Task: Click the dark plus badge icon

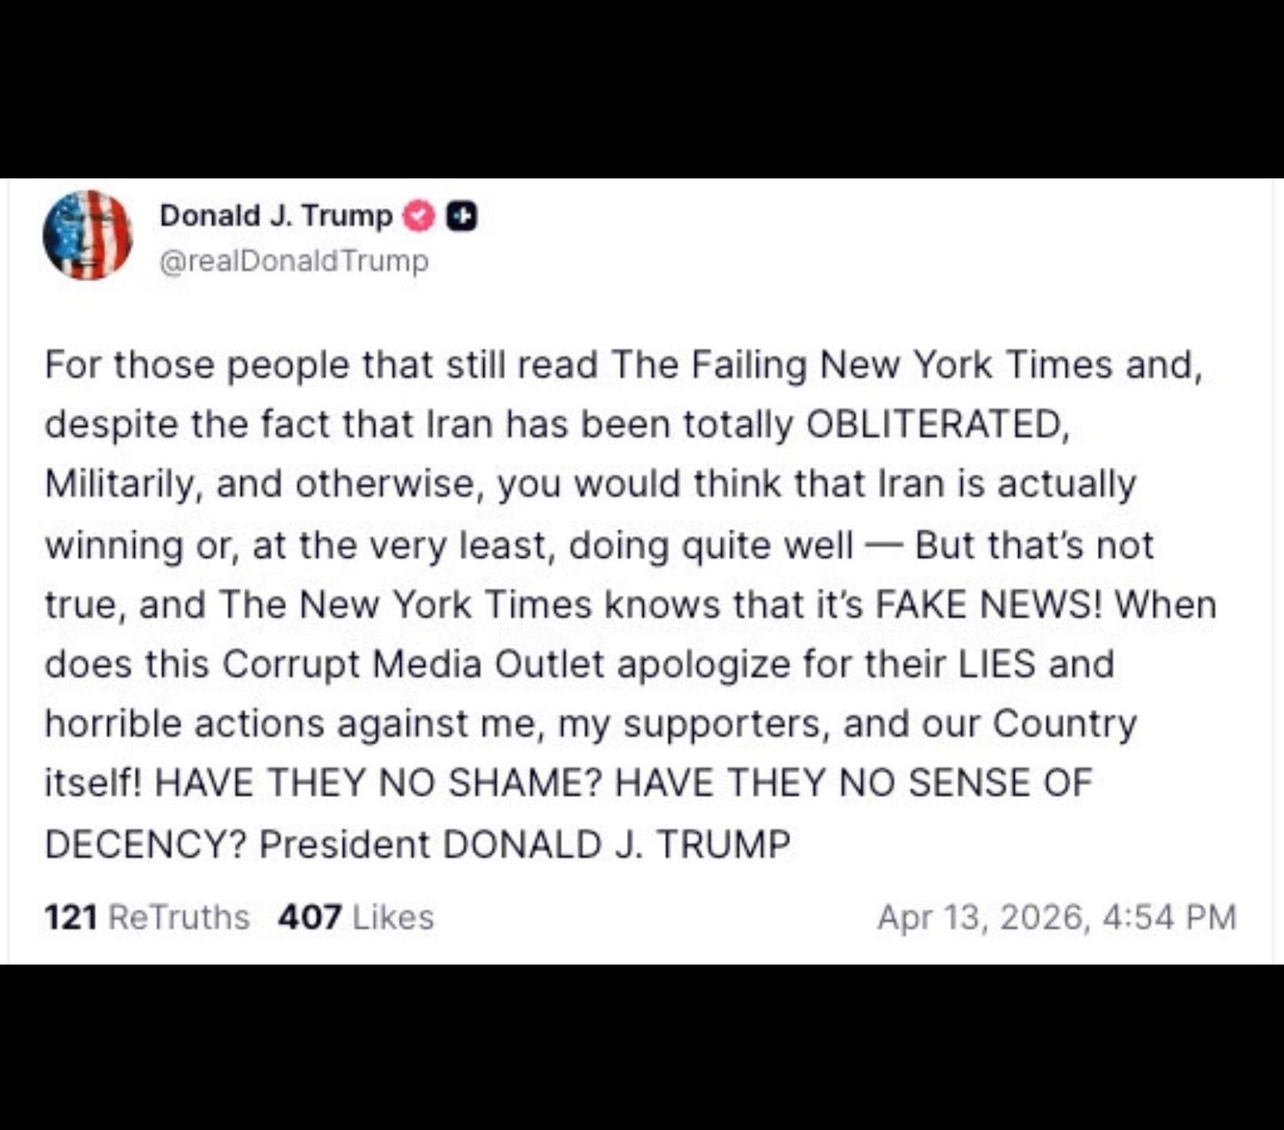Action: (x=461, y=216)
